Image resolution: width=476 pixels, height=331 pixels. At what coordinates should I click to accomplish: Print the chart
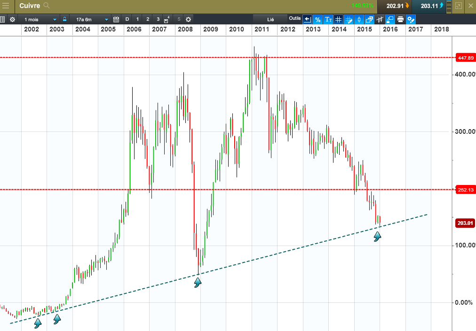400,19
